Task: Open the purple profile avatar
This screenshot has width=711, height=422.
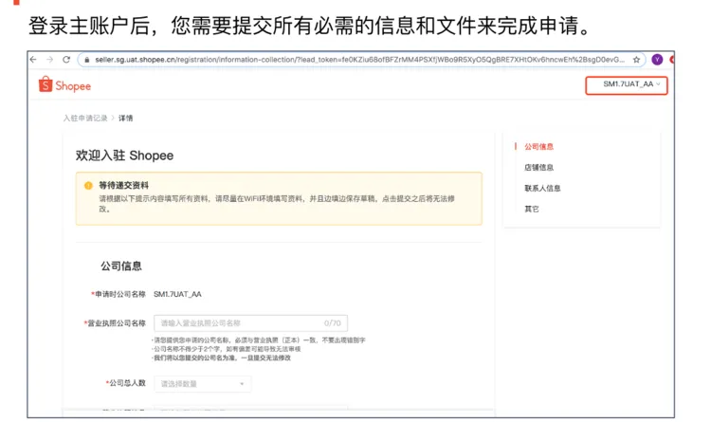Action: (657, 60)
